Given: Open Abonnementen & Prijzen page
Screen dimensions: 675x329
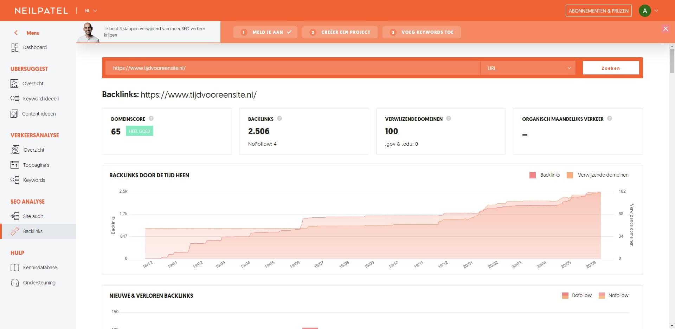Looking at the screenshot, I should (x=598, y=11).
